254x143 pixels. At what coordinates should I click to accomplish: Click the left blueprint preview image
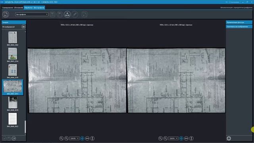(77, 80)
